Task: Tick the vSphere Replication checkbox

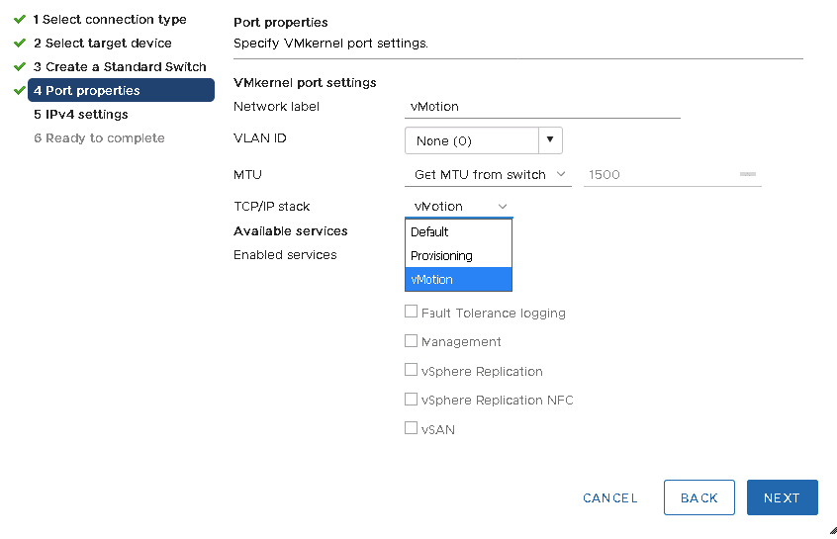Action: [411, 369]
